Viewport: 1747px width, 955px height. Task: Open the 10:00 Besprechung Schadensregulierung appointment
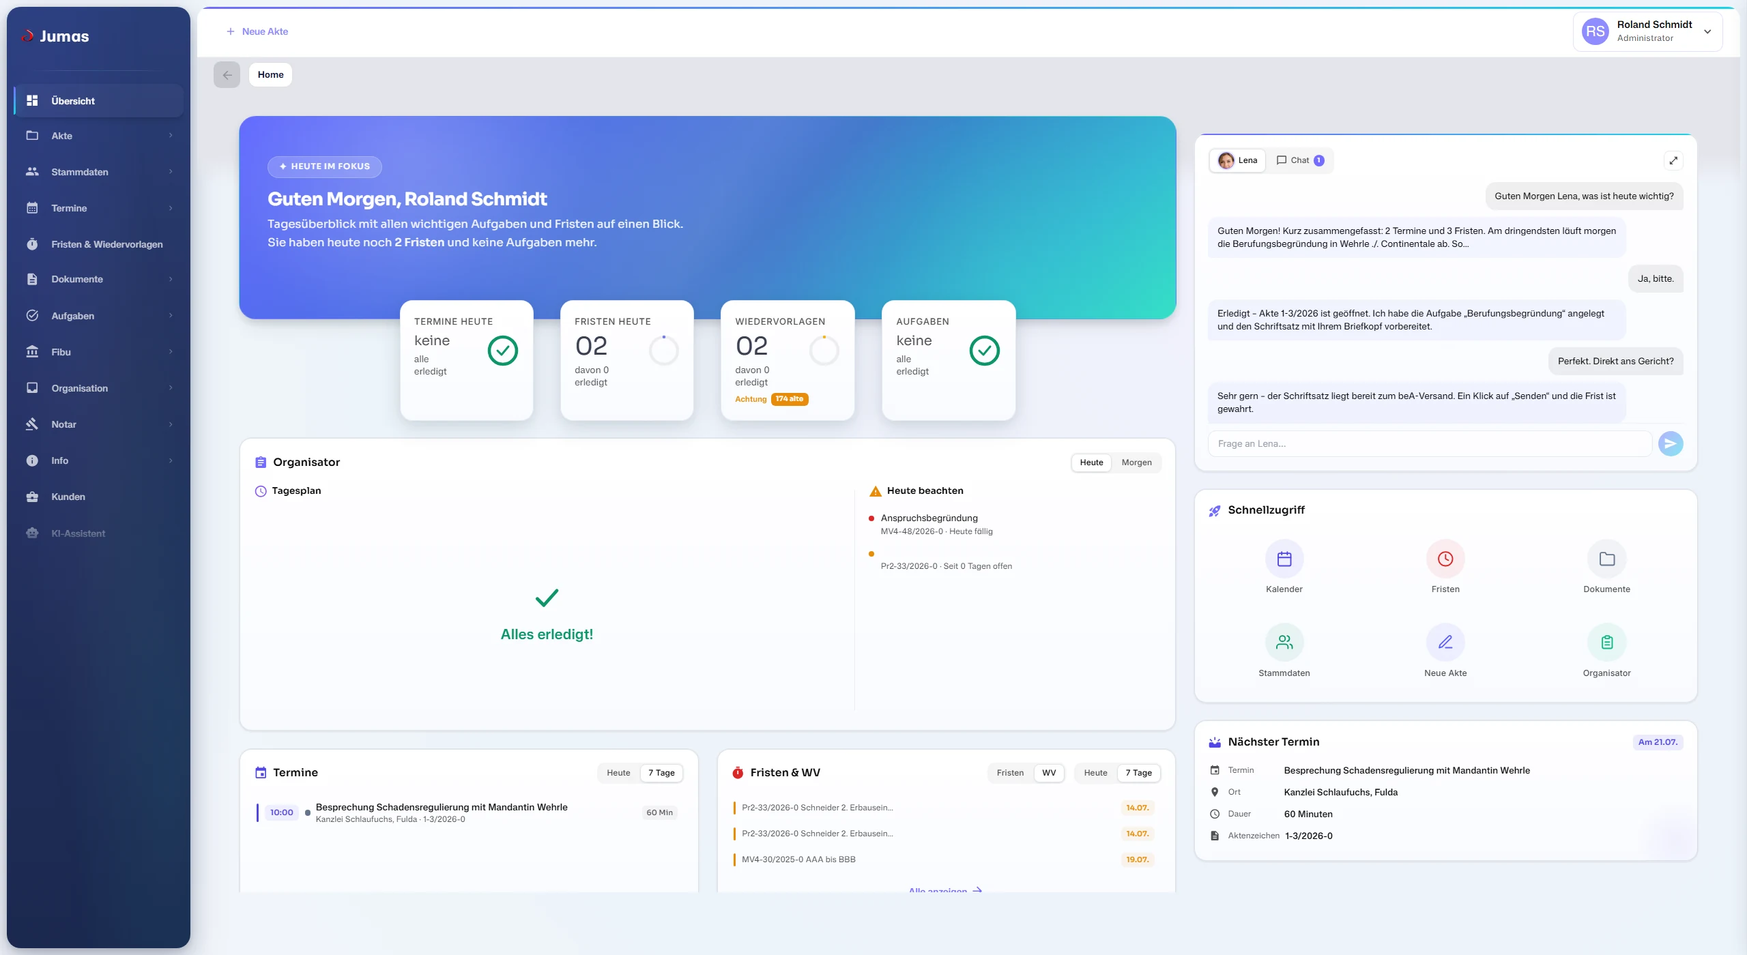[467, 812]
